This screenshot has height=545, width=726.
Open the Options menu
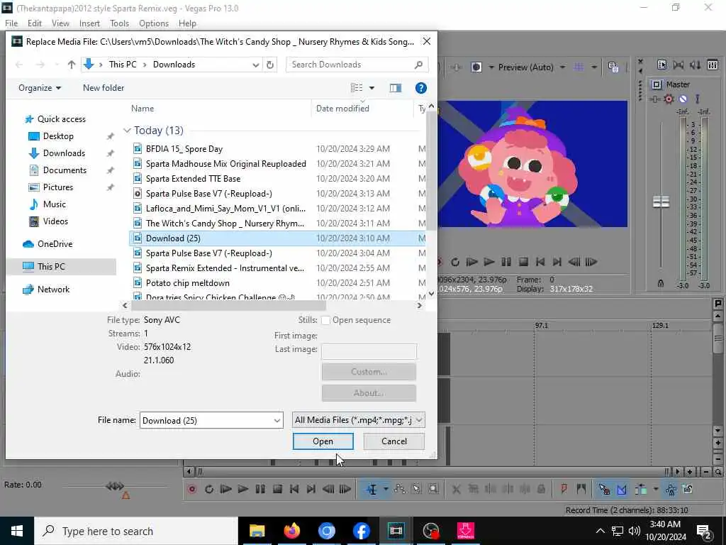tap(154, 23)
